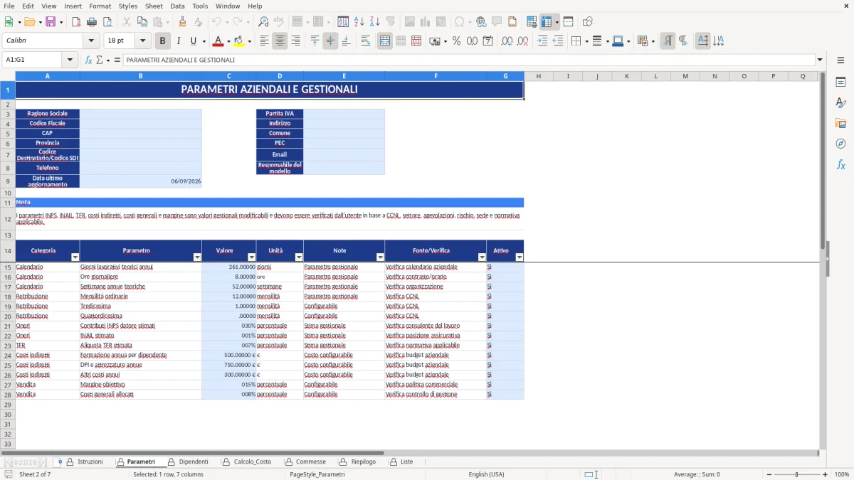
Task: Switch to the Istruzioni sheet tab
Action: click(x=90, y=462)
